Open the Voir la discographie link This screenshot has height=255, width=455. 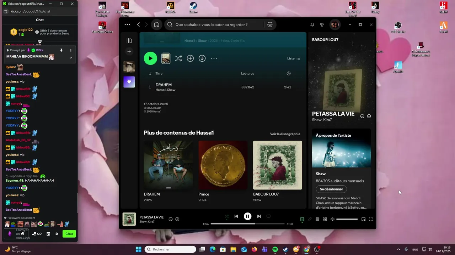point(285,134)
